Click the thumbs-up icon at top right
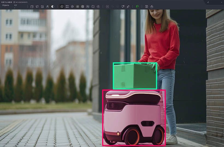 tap(208, 2)
